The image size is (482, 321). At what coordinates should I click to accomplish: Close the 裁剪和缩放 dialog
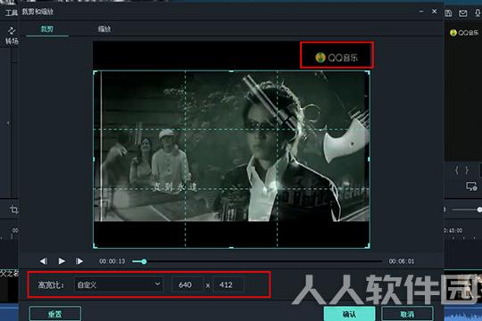pos(435,12)
